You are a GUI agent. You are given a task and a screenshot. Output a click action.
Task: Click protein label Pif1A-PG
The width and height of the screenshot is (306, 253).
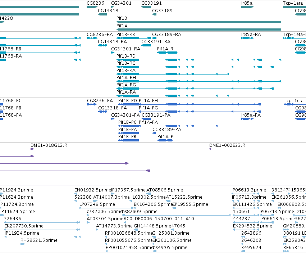pyautogui.click(x=148, y=108)
